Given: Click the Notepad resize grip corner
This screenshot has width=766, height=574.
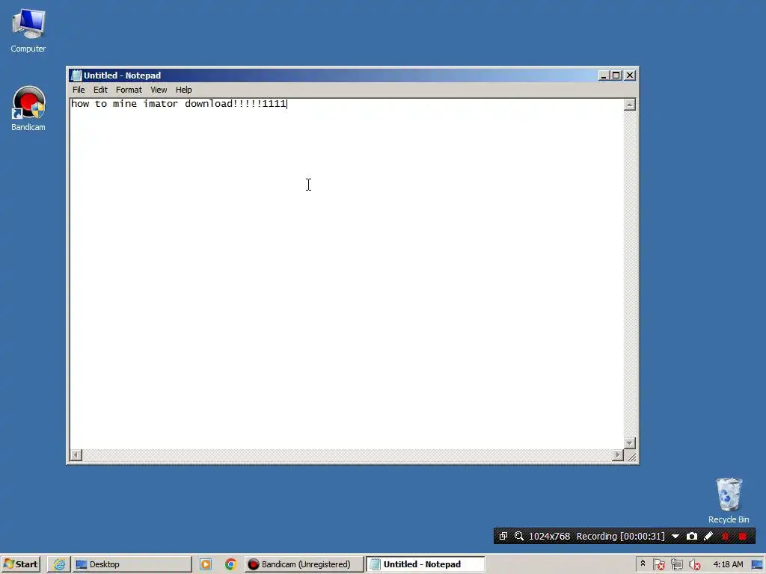Looking at the screenshot, I should pyautogui.click(x=631, y=457).
